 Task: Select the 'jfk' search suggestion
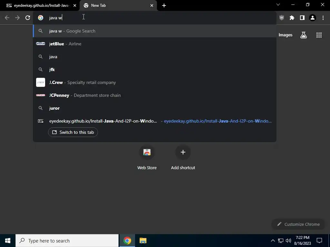tap(155, 69)
